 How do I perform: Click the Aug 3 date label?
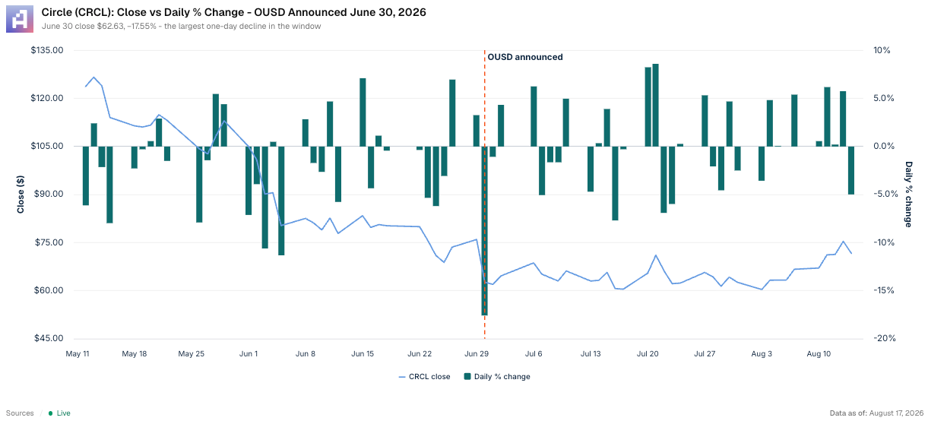point(762,353)
